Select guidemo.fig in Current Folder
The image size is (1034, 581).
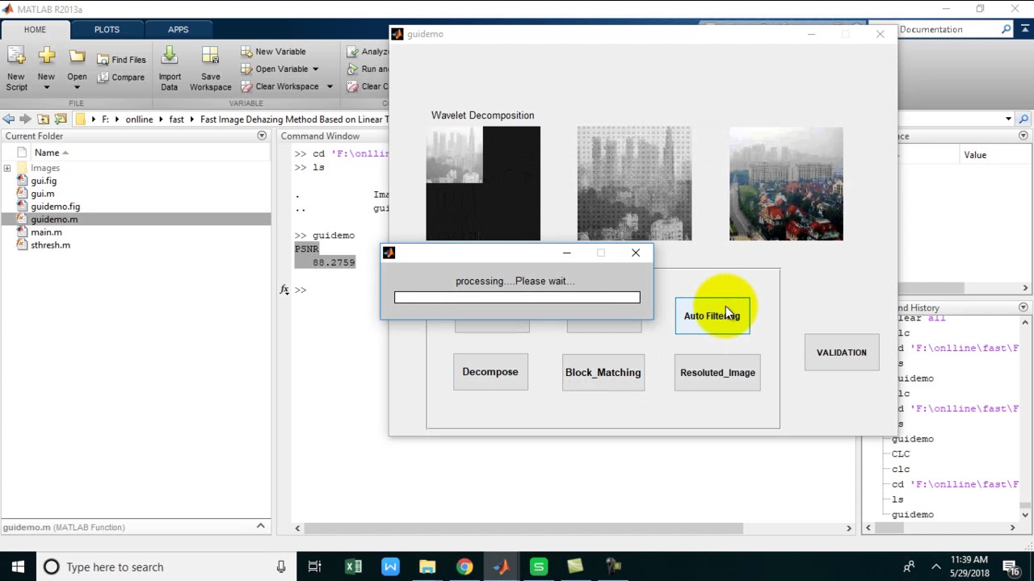point(55,207)
